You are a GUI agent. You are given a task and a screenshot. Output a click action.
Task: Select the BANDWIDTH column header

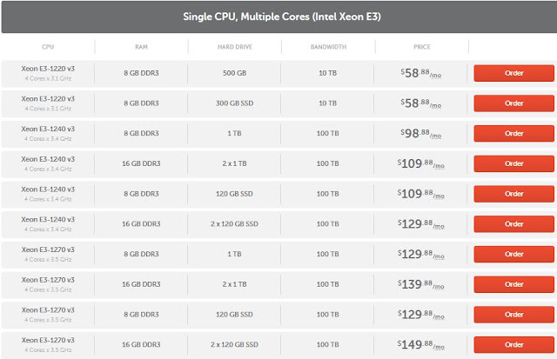[x=328, y=47]
